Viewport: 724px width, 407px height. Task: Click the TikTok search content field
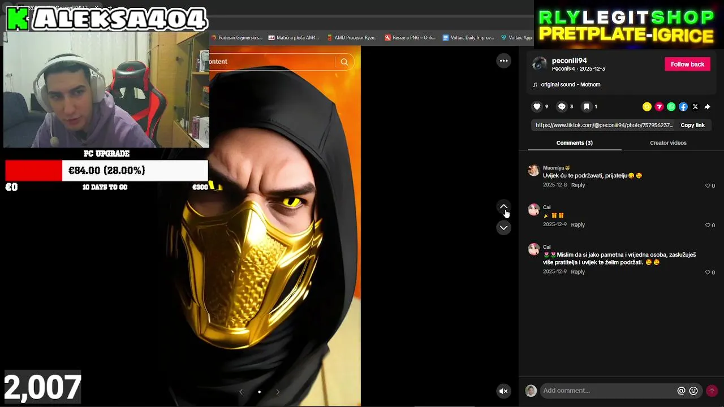pyautogui.click(x=271, y=62)
